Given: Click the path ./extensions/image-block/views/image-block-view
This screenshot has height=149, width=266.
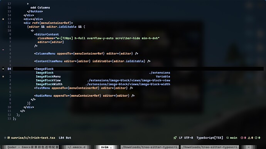Looking at the screenshot, I should 129,80.
